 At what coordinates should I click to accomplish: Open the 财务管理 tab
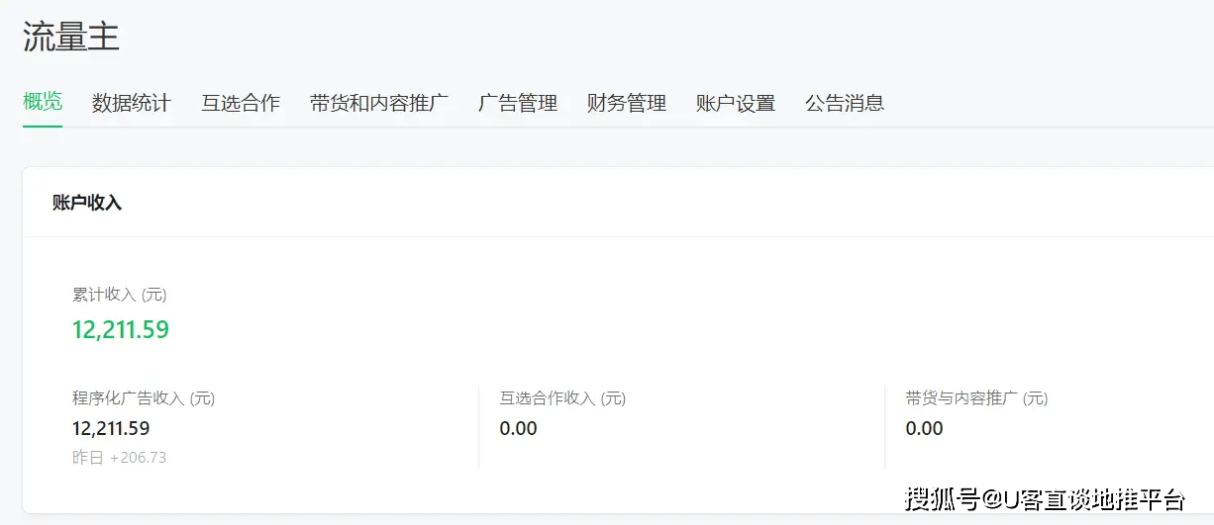pos(627,103)
